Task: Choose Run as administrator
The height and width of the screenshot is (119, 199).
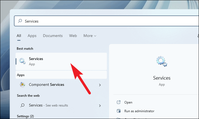Action: pos(139,111)
